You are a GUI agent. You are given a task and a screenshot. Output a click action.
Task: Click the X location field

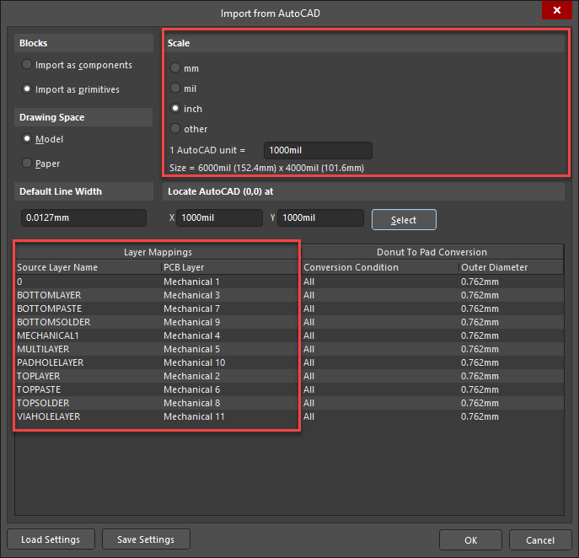click(219, 217)
